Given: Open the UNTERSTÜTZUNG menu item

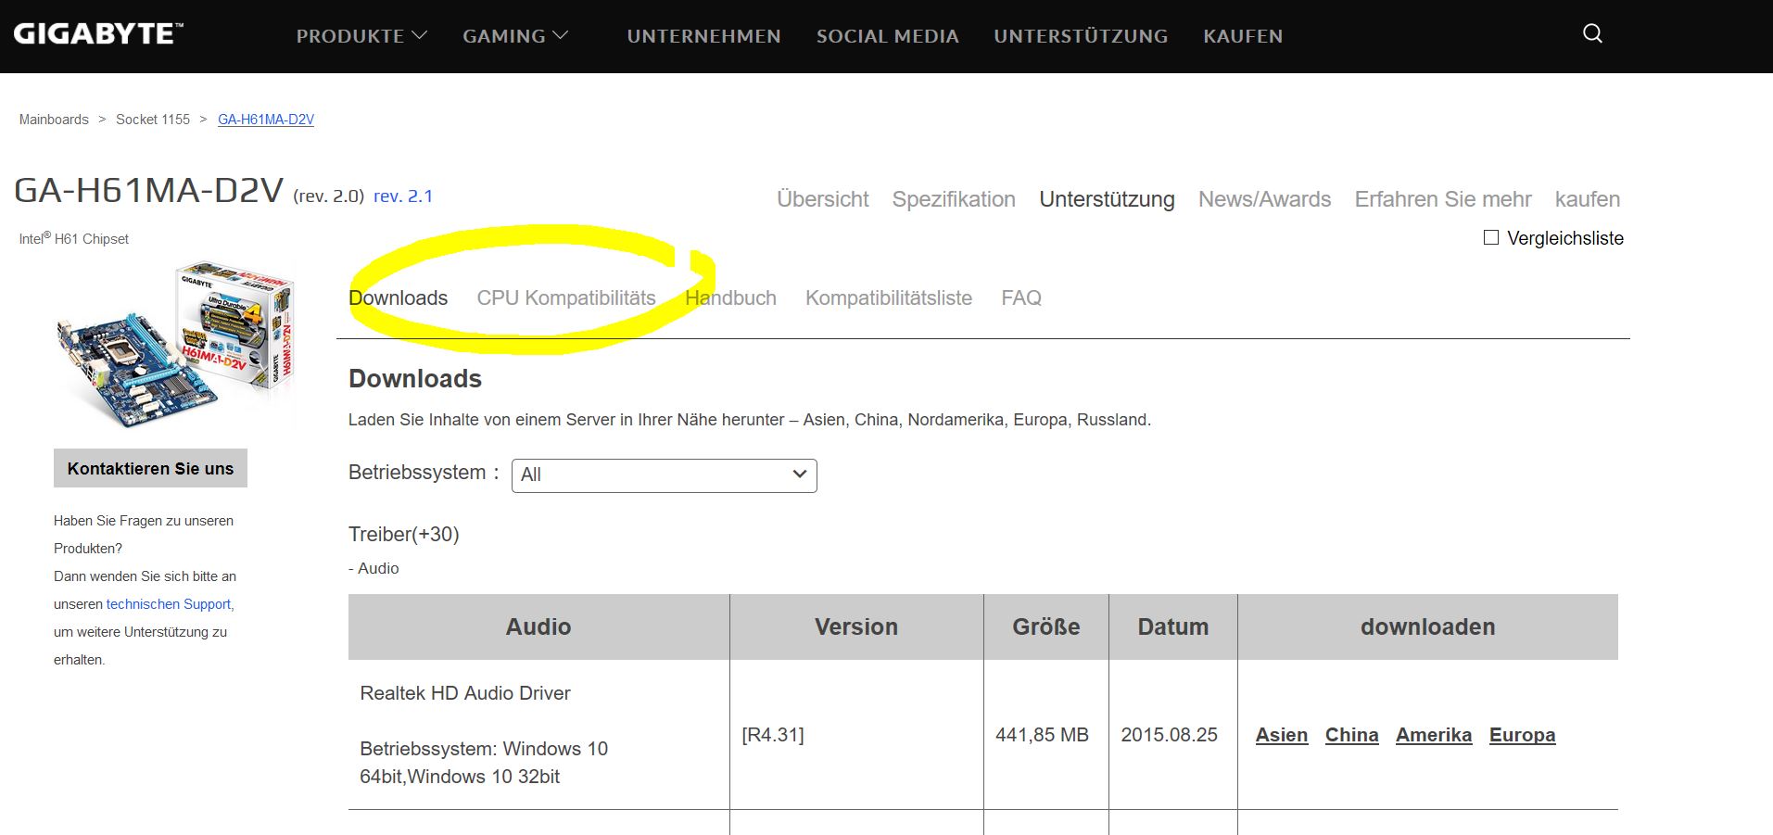Looking at the screenshot, I should point(1081,36).
